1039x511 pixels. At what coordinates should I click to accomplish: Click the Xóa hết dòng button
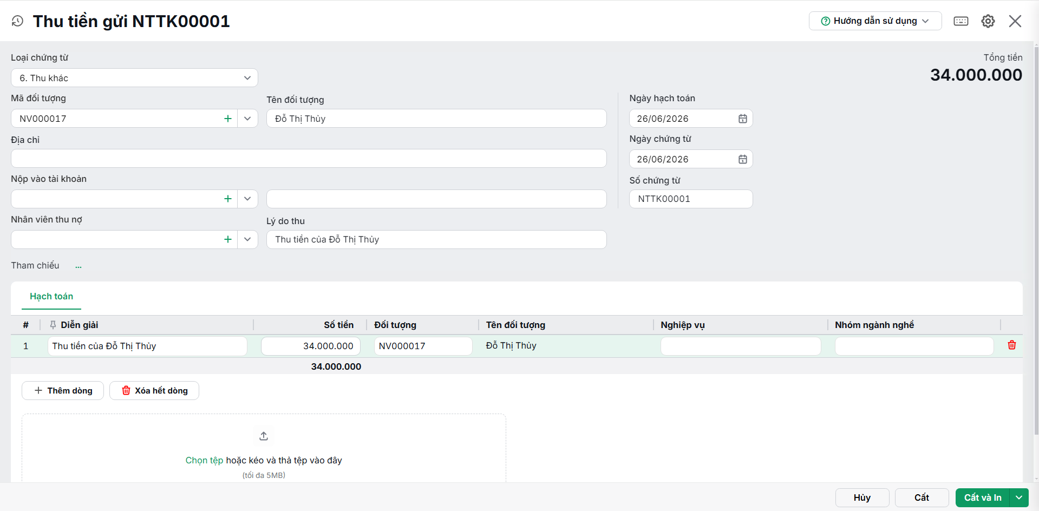[x=154, y=391]
